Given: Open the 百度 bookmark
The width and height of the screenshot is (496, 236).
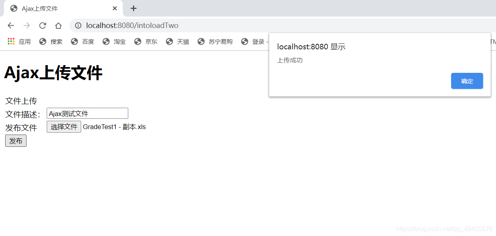Looking at the screenshot, I should pos(82,41).
